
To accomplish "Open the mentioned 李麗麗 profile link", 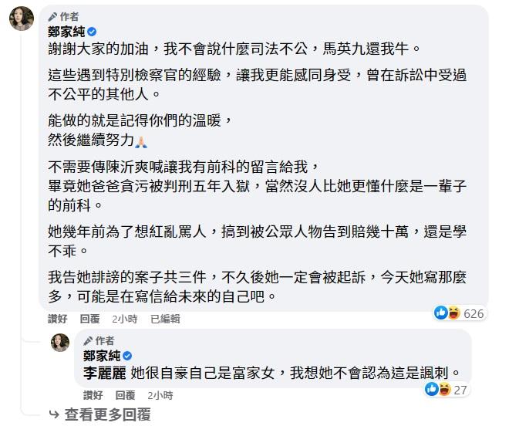I will point(106,373).
